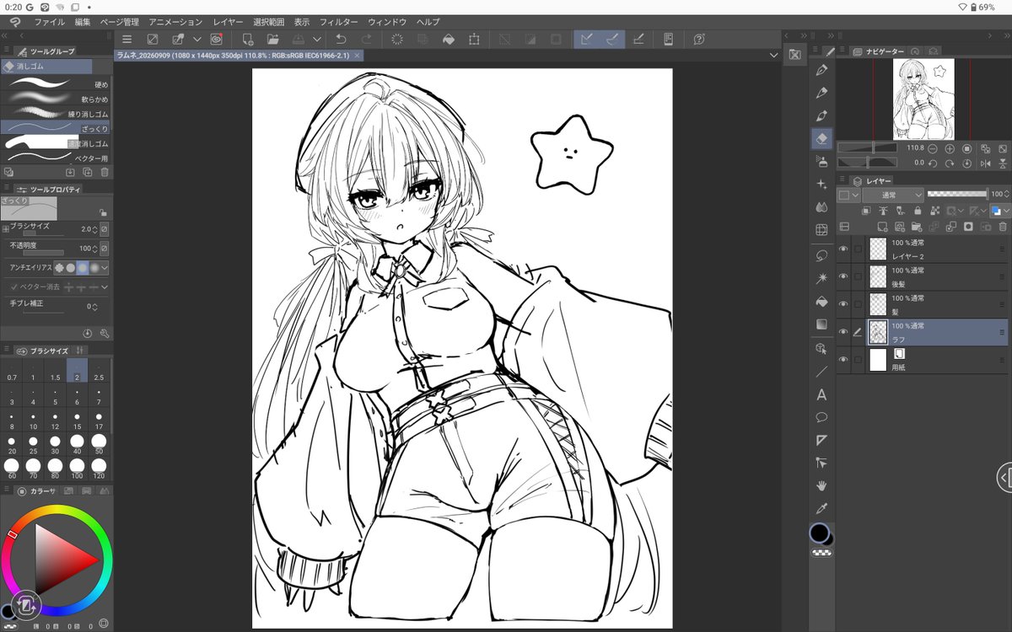Zoom in using navigator plus icon
This screenshot has width=1012, height=632.
[950, 148]
